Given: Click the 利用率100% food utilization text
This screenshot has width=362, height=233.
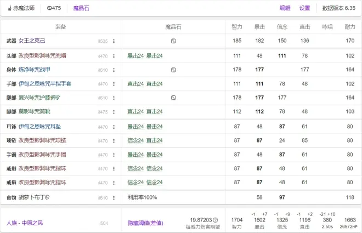Looking at the screenshot, I should (x=142, y=197).
